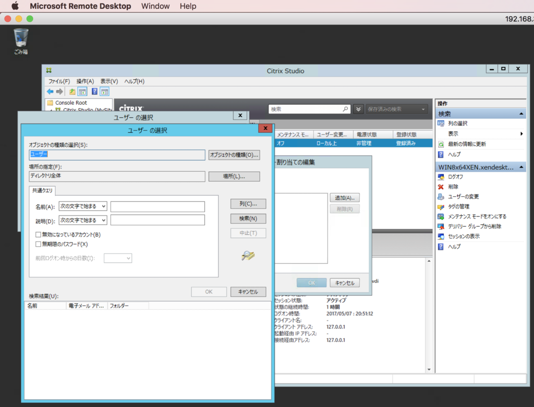Click the blue Help question mark toolbar icon
This screenshot has height=407, width=534.
coord(95,92)
